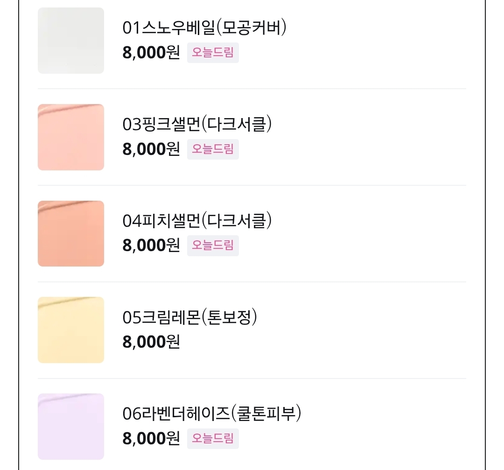Open option 01스노우베일(모공커버)
Screen dimensions: 504x470
(204, 28)
